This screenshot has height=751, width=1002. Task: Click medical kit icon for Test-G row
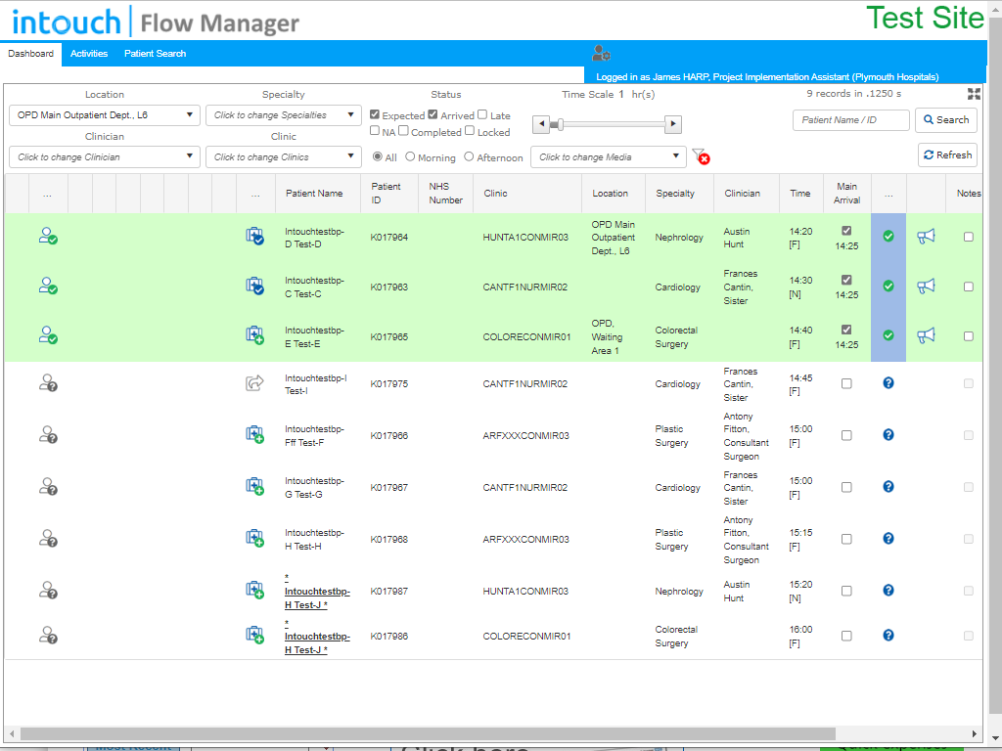(255, 486)
